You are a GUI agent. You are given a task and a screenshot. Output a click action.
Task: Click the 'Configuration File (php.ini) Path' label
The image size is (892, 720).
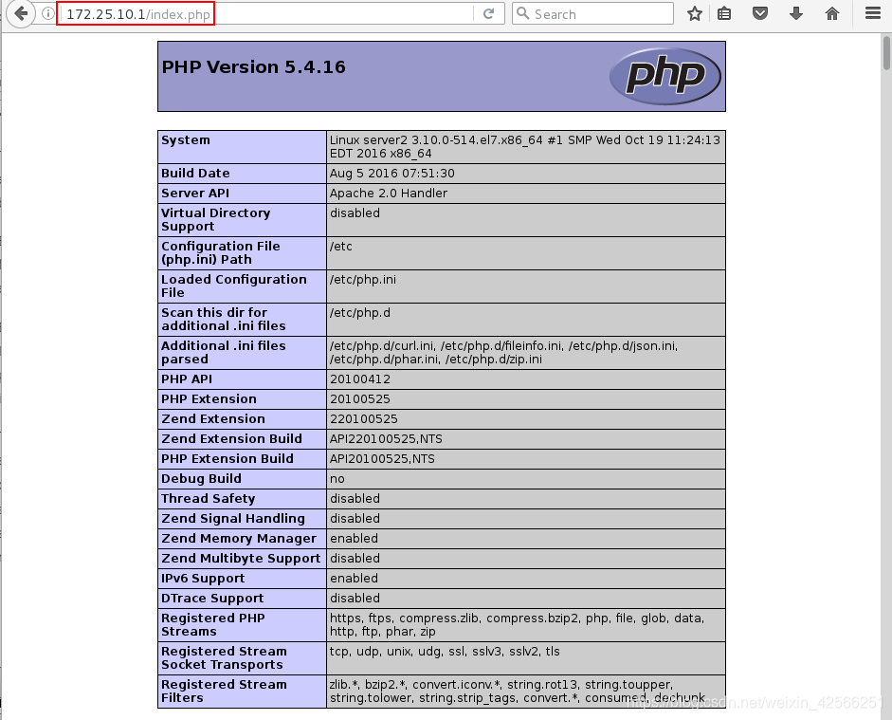pos(221,252)
